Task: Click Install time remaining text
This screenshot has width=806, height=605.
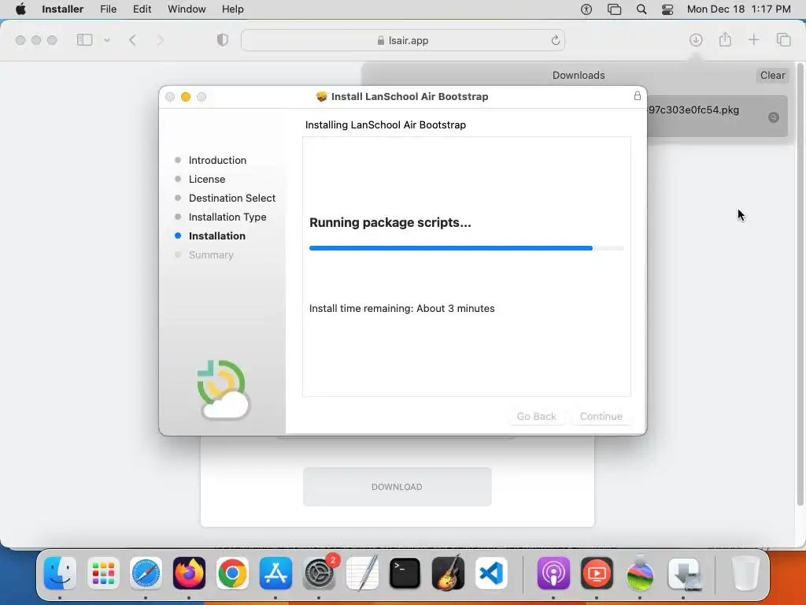Action: tap(402, 308)
